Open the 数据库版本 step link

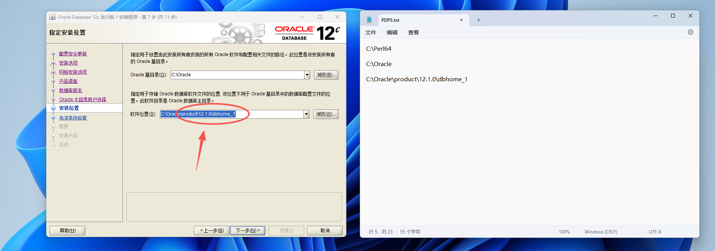click(71, 90)
